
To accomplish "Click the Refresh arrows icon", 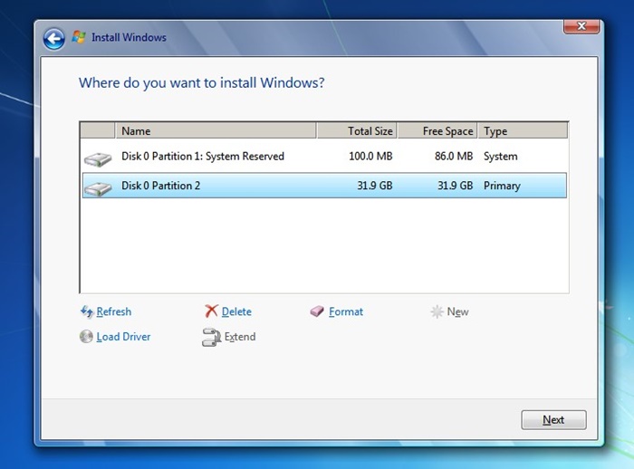I will tap(87, 311).
